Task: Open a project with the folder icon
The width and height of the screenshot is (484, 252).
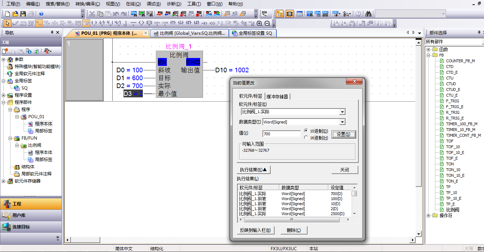Action: (x=15, y=14)
